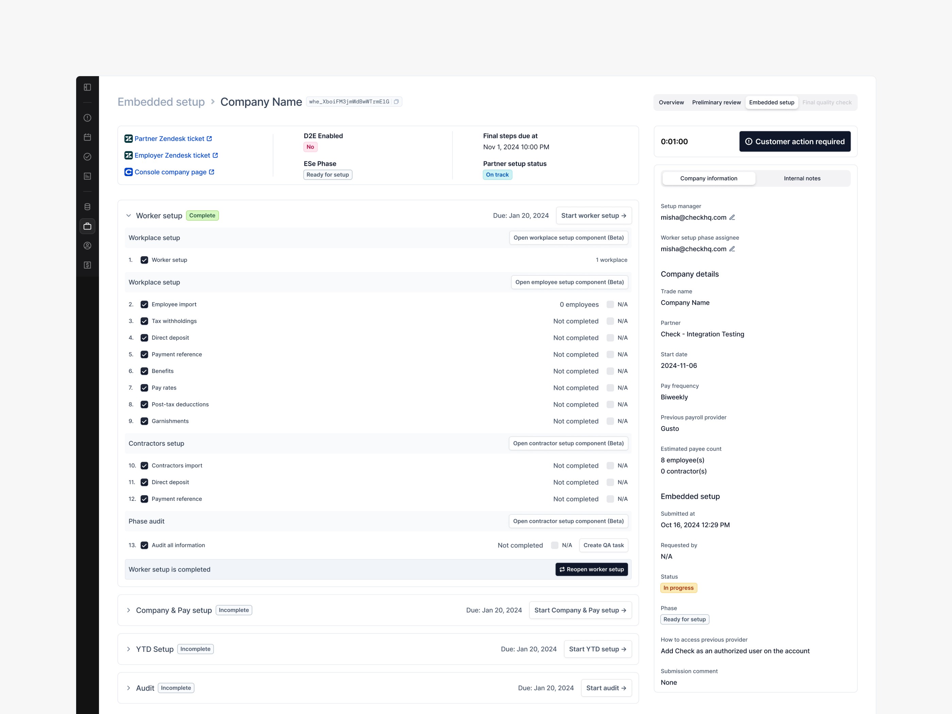Open the user profile sidebar icon
The width and height of the screenshot is (952, 714).
[x=87, y=246]
